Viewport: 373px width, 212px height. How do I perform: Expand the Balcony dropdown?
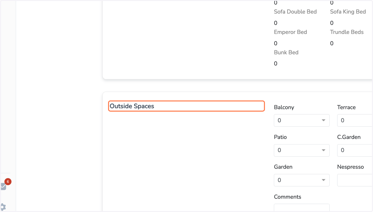302,120
